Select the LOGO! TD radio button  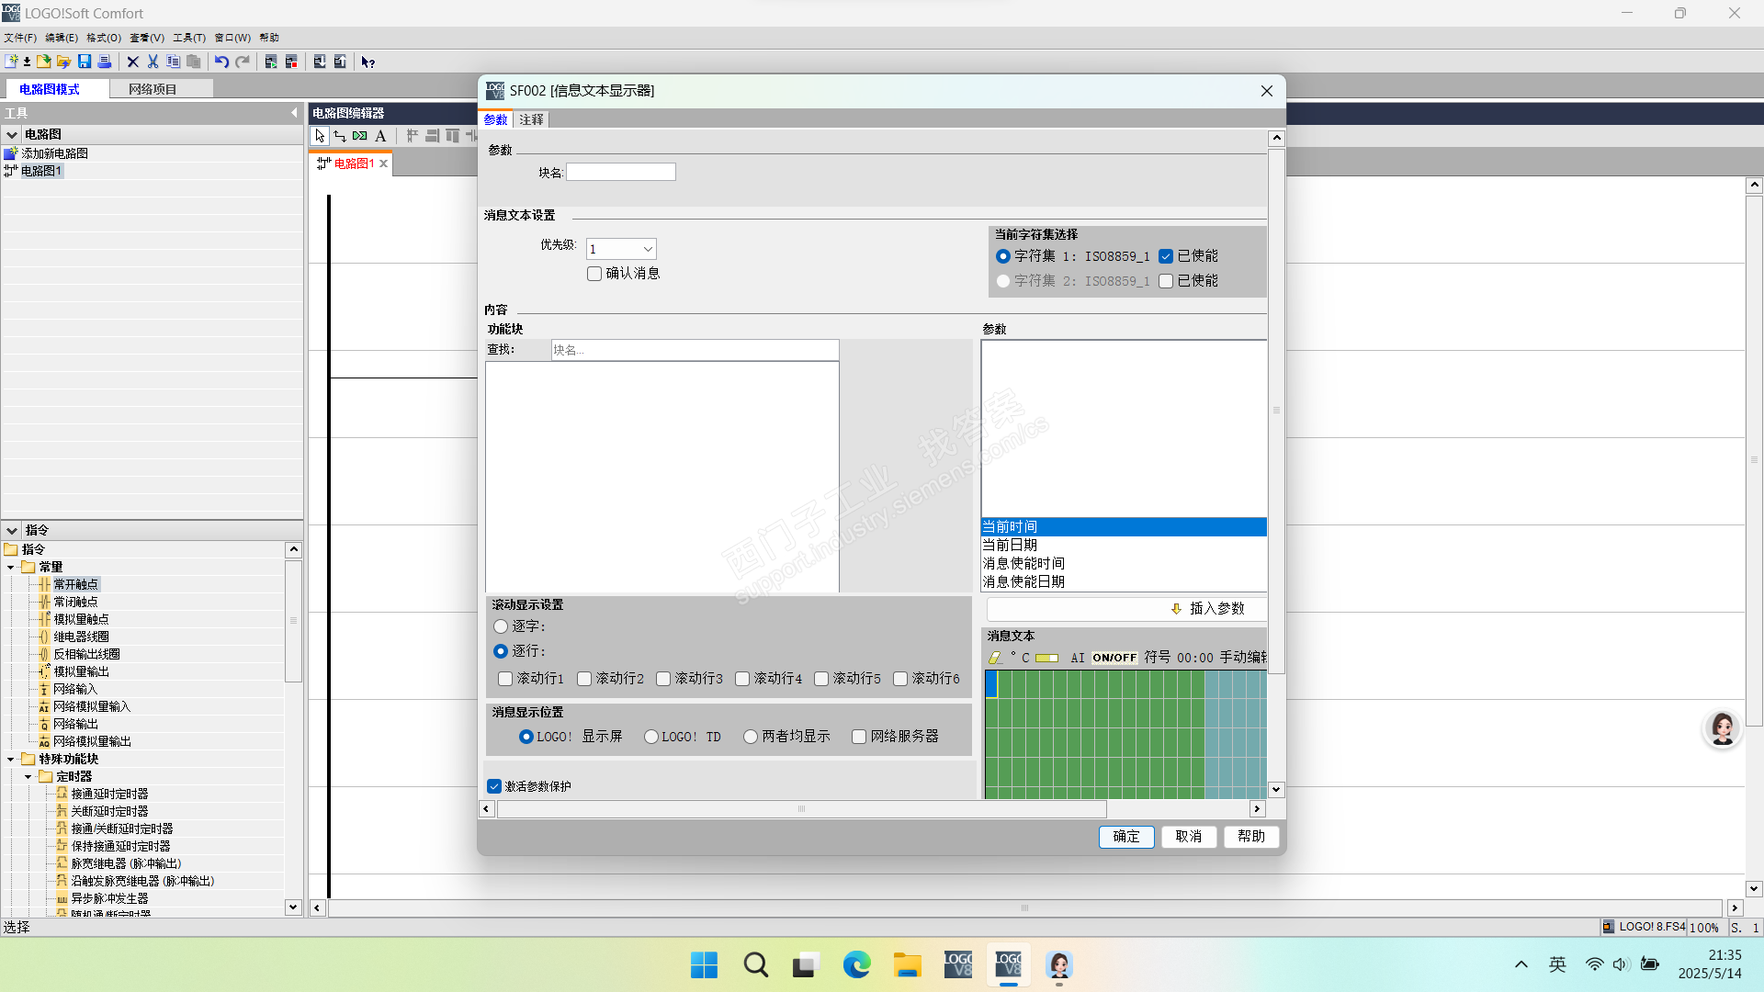(x=651, y=737)
